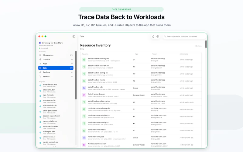Viewport: 243px width, 152px height.
Task: Select astral-harbor-session-kv resource name
Action: pyautogui.click(x=98, y=66)
